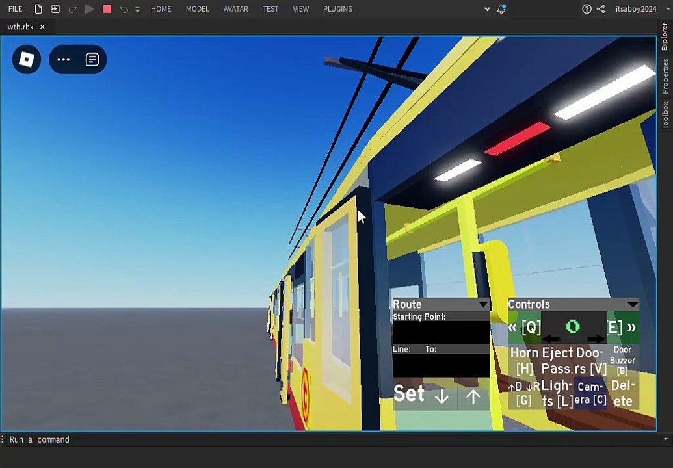Click the Set button in Route panel
Image resolution: width=673 pixels, height=468 pixels.
click(x=409, y=394)
